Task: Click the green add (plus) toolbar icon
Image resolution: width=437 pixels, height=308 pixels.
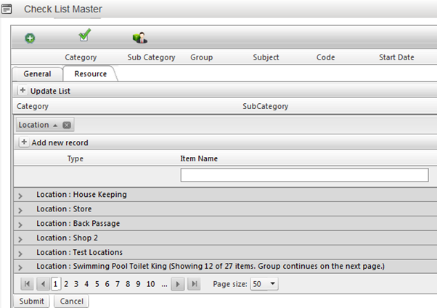Action: pos(30,38)
